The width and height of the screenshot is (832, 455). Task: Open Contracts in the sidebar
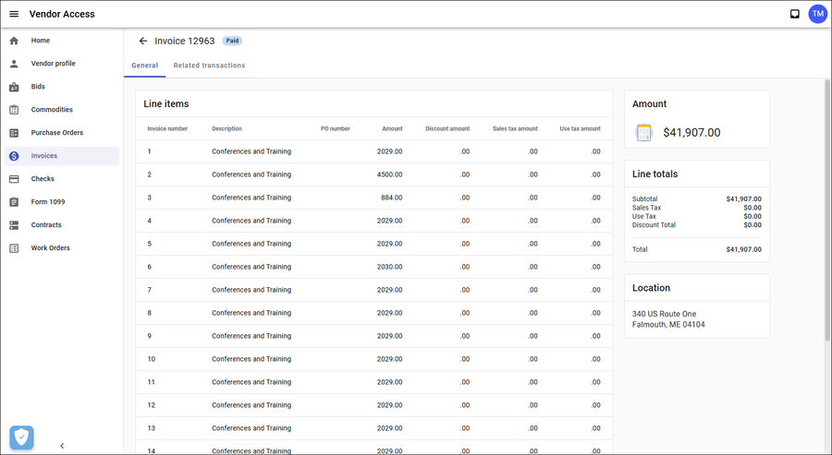pos(46,225)
